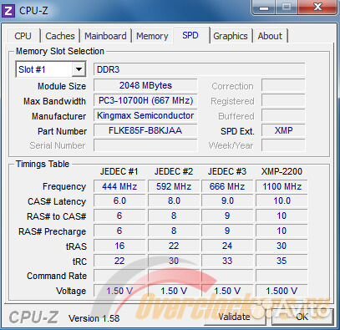
Task: Click the Validate button
Action: [234, 317]
